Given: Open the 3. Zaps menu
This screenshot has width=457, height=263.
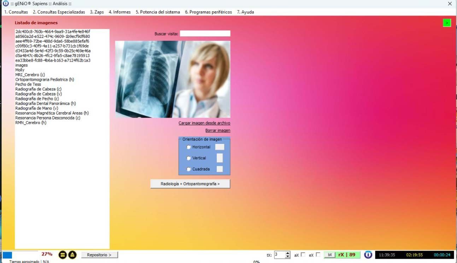Looking at the screenshot, I should (97, 12).
